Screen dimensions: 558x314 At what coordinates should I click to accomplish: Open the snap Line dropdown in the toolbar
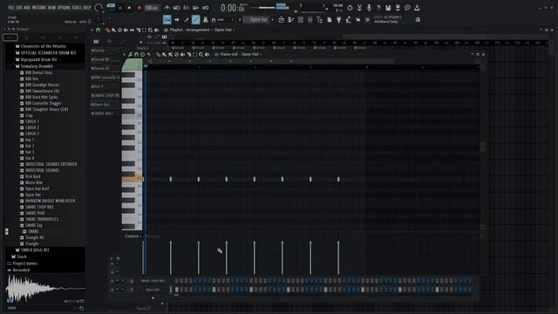pos(226,20)
